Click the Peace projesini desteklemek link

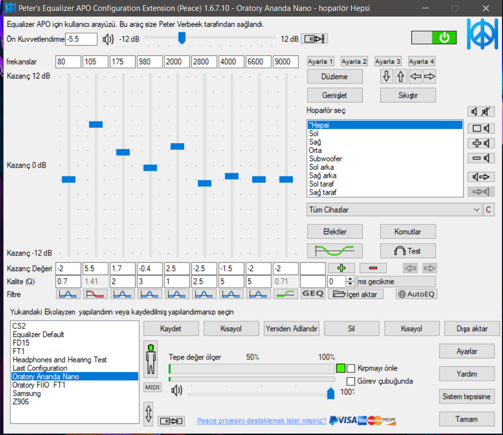pyautogui.click(x=261, y=421)
